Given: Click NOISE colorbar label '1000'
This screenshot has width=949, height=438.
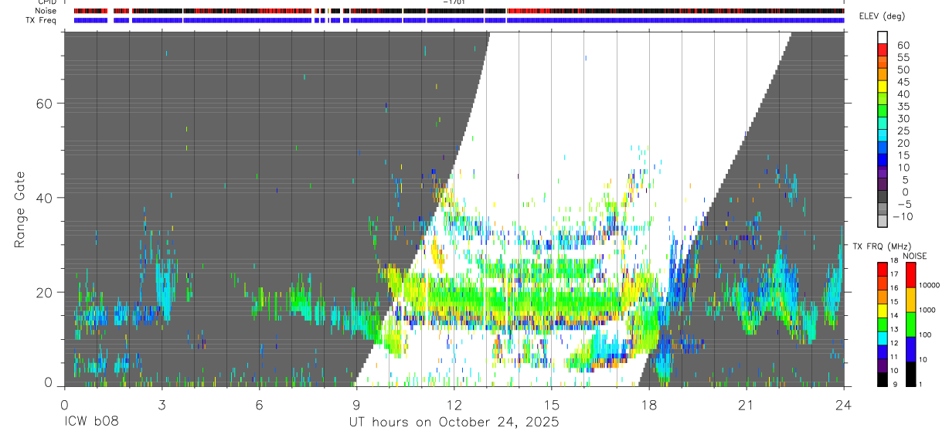Looking at the screenshot, I should [927, 310].
